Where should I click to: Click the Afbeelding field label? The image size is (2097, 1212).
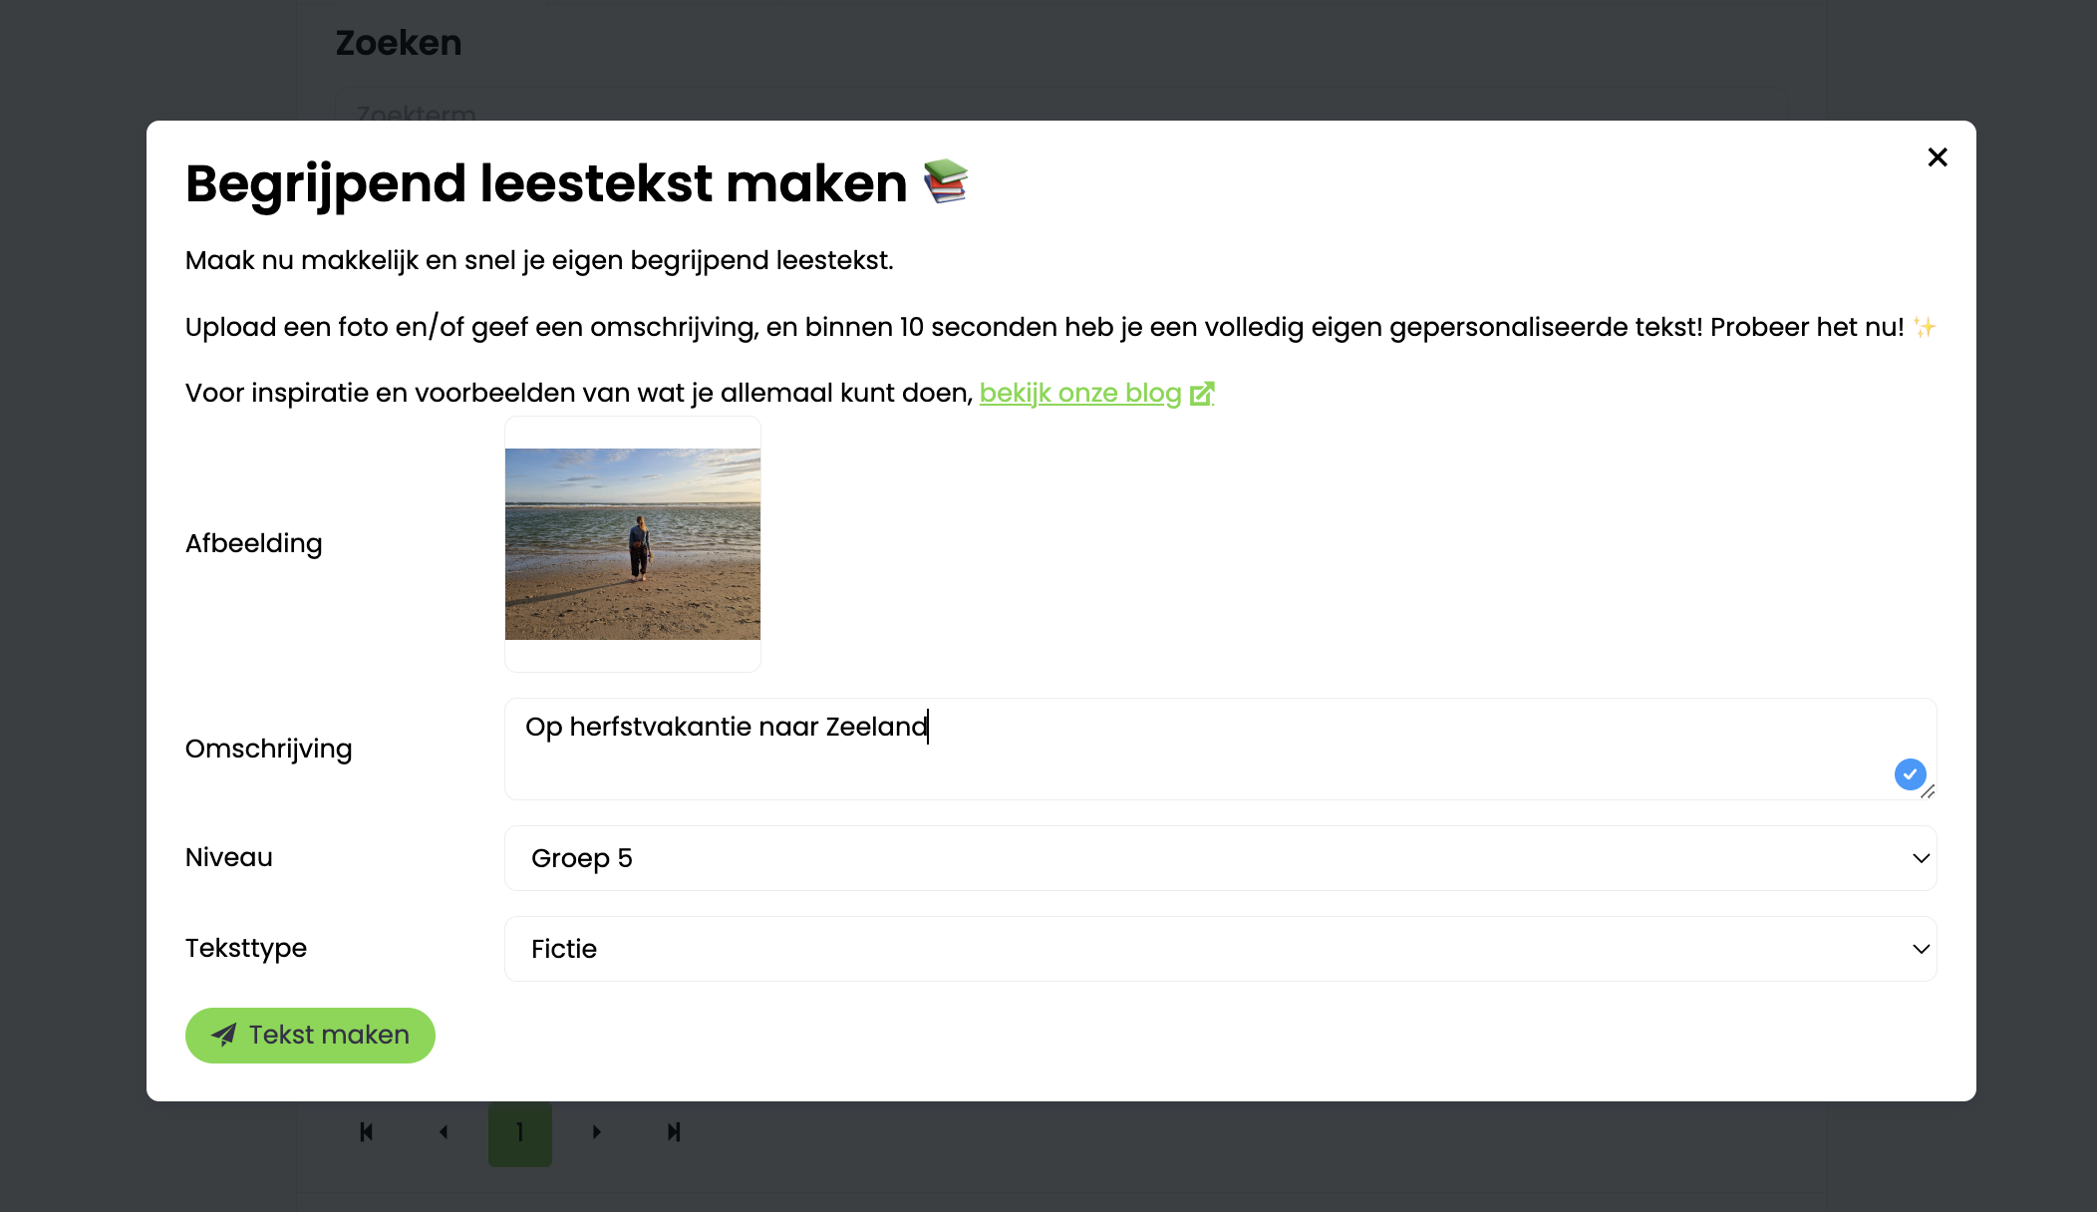pos(253,543)
